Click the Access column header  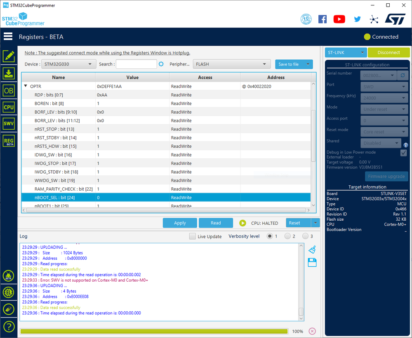(x=205, y=77)
